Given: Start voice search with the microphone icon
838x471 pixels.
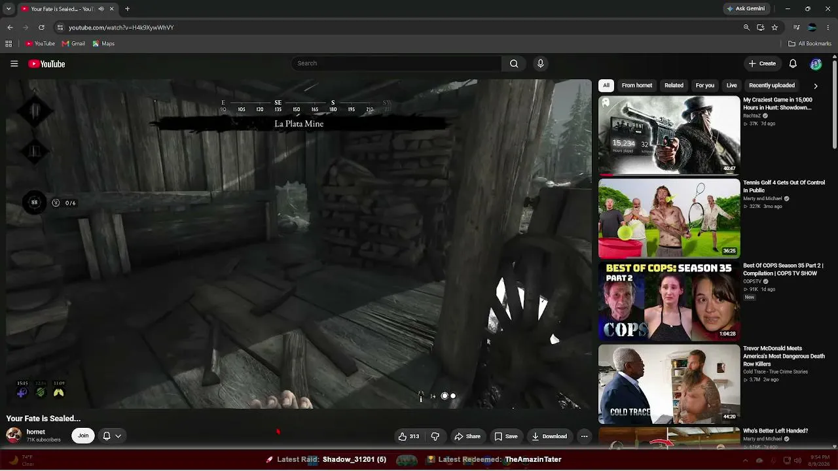Looking at the screenshot, I should click(x=540, y=63).
